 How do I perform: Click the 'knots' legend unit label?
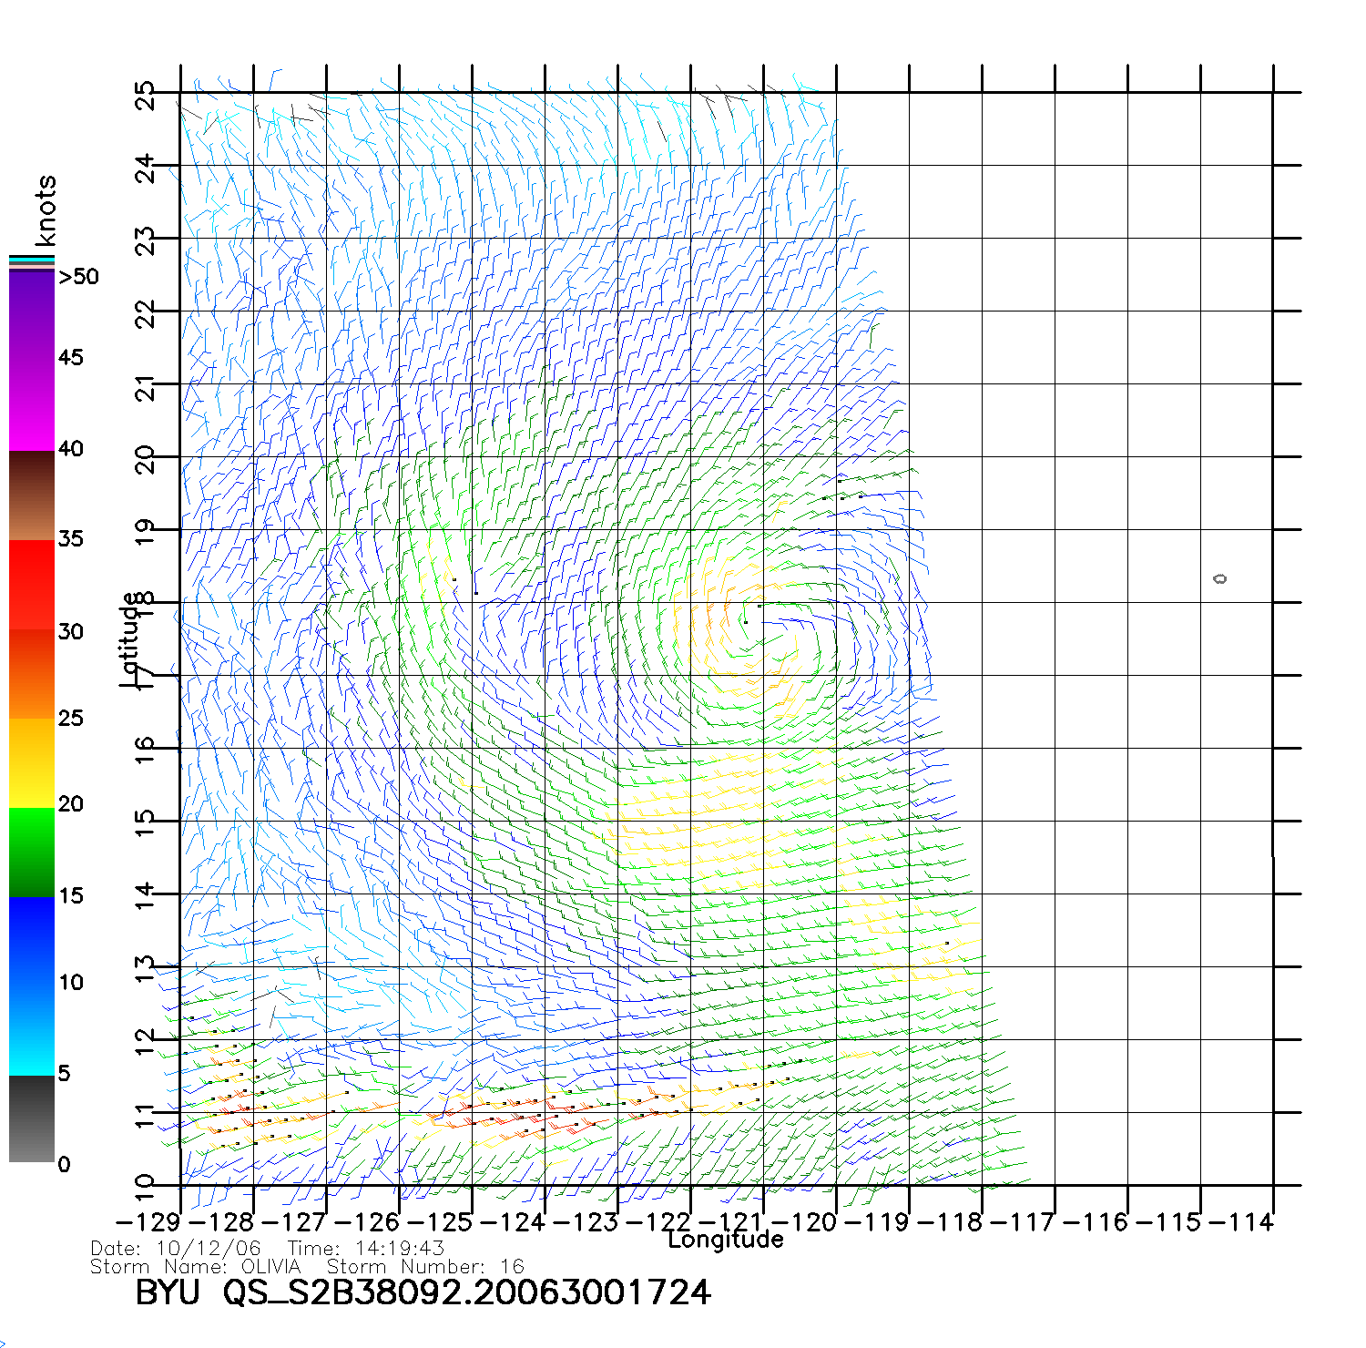tap(45, 210)
